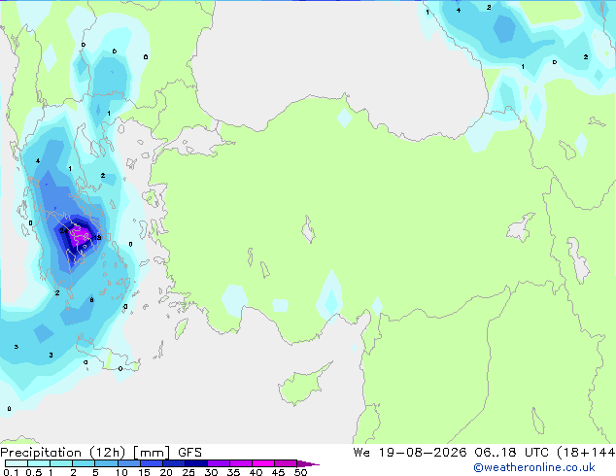Pick the 40 mm magenta legend swatch
616x476 pixels.
263,463
